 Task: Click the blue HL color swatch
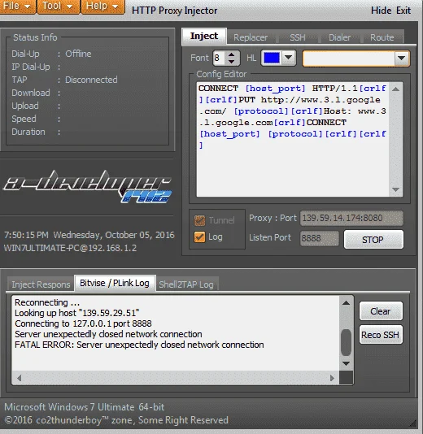tap(272, 58)
